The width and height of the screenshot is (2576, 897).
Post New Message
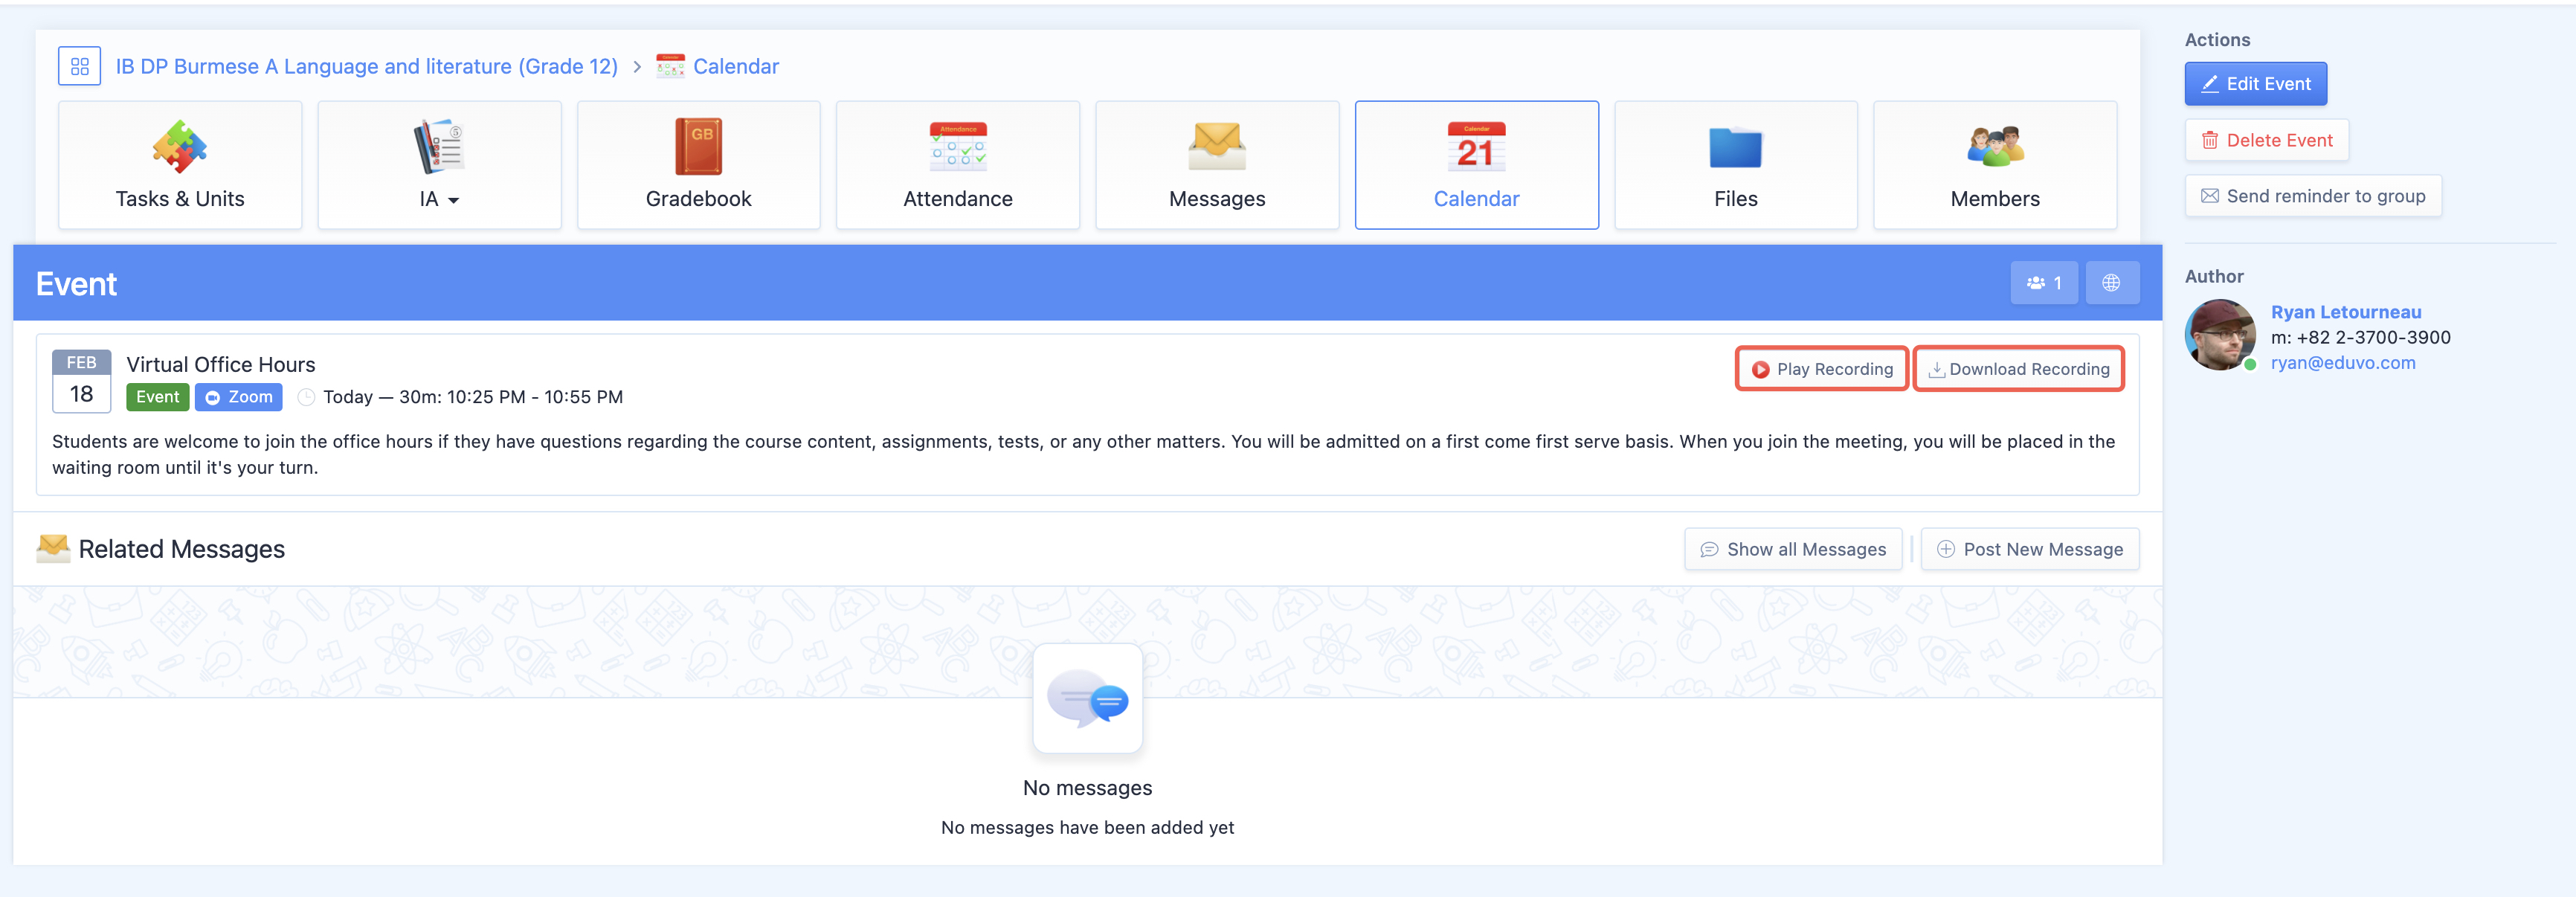click(2030, 549)
